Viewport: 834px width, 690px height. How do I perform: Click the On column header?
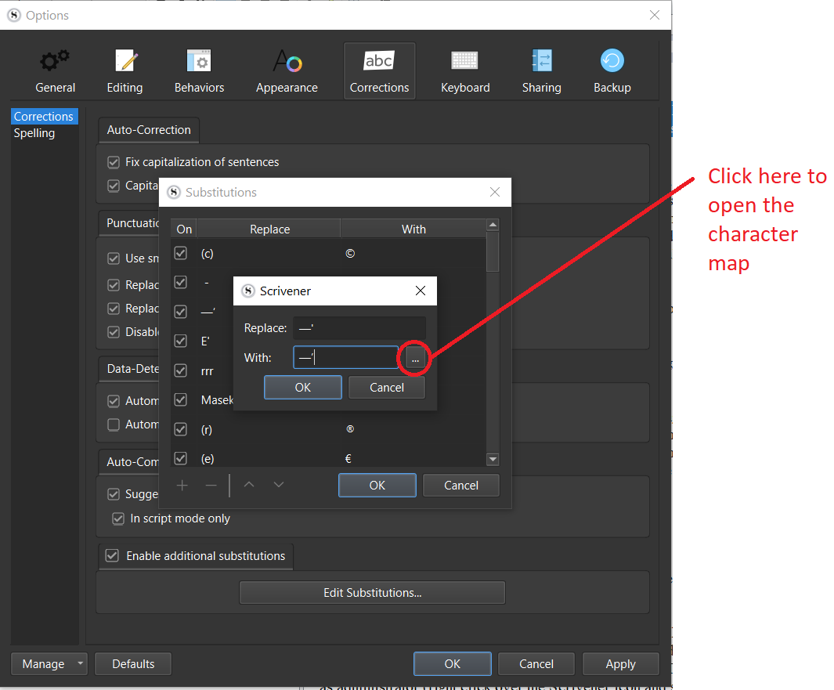pos(184,229)
